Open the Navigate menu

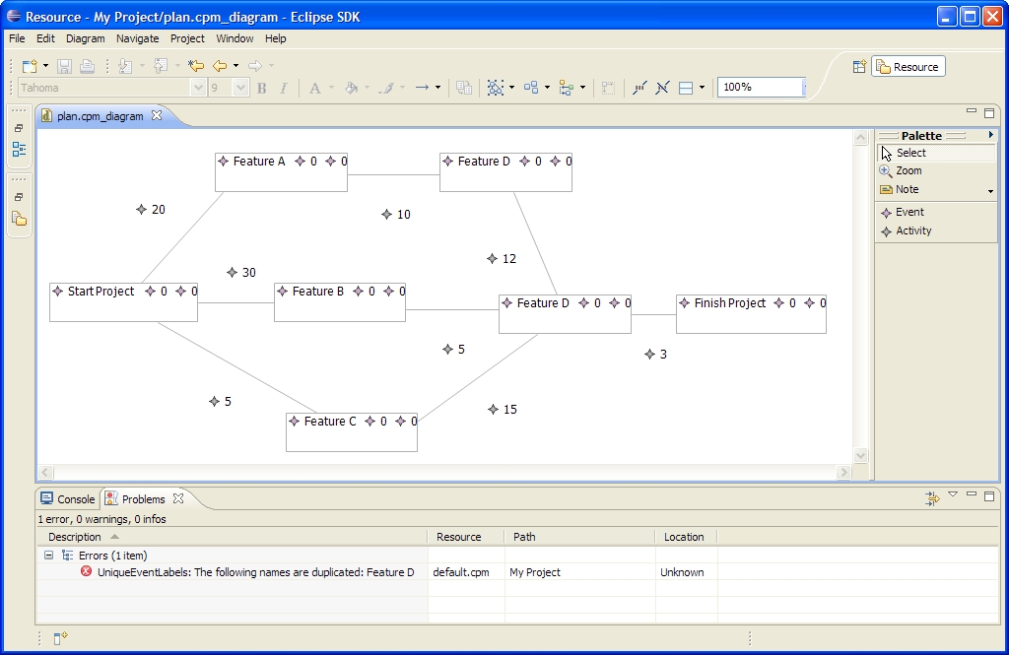137,38
